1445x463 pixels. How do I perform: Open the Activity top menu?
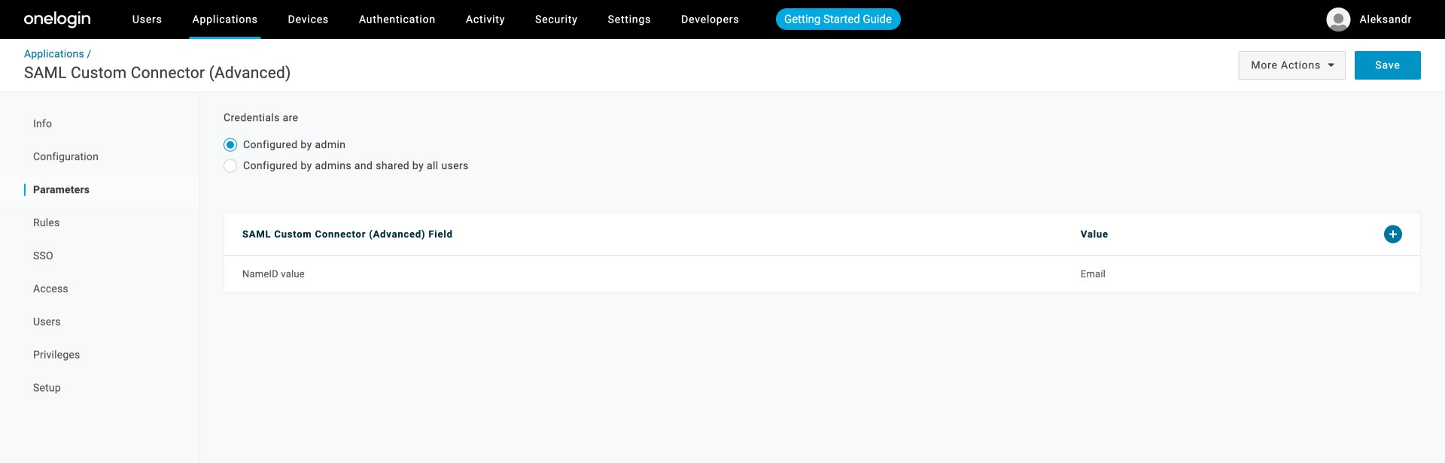tap(485, 20)
